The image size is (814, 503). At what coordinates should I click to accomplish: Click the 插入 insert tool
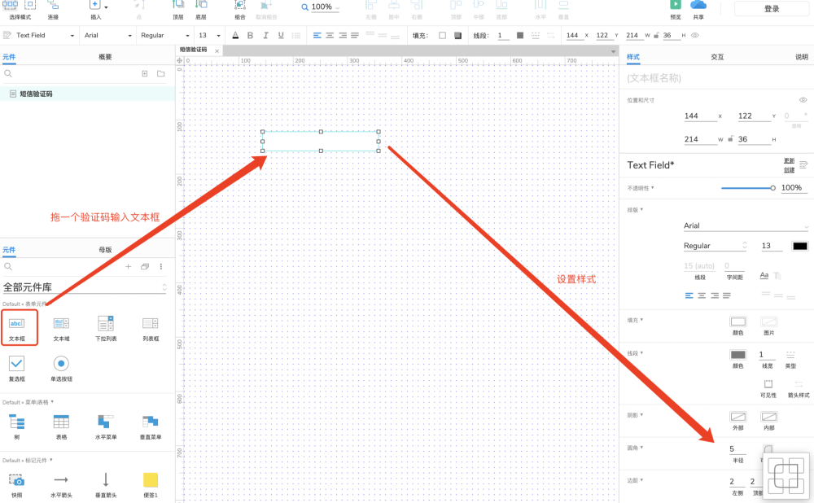click(x=96, y=9)
